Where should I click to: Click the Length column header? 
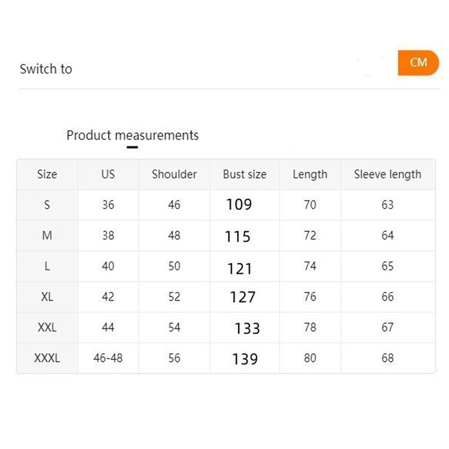[310, 174]
